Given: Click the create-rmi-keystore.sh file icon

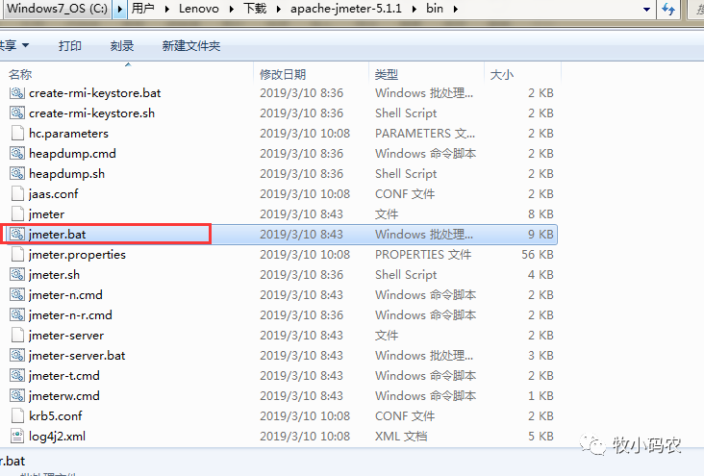Looking at the screenshot, I should (x=17, y=113).
